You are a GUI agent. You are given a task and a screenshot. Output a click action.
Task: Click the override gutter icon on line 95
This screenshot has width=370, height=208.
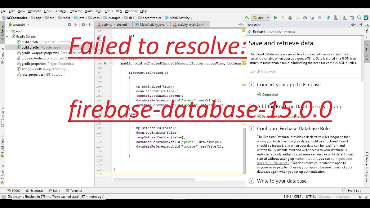(105, 63)
